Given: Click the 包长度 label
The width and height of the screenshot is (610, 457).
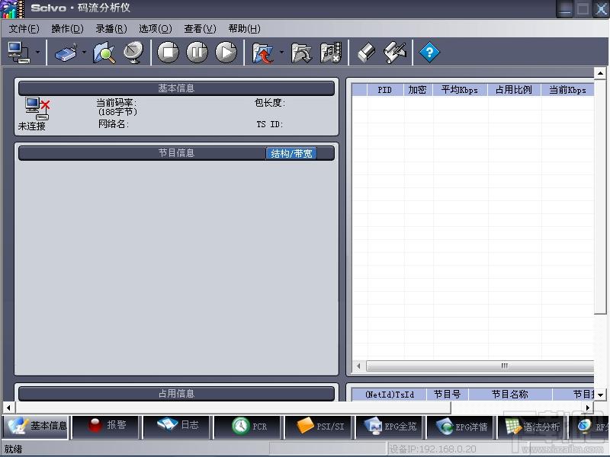Looking at the screenshot, I should [270, 103].
